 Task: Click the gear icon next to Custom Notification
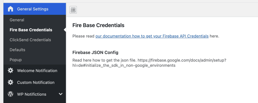tap(10, 82)
